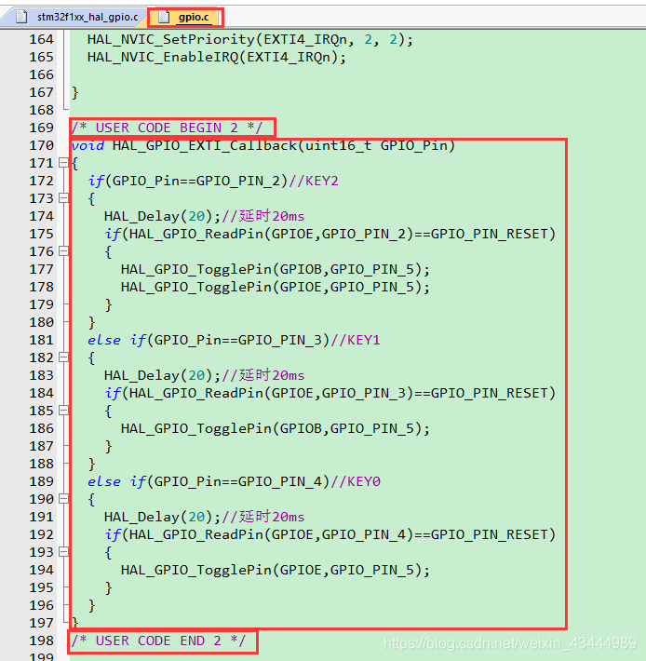This screenshot has height=661, width=646.
Task: Click line number 181 in gutter
Action: tap(41, 340)
